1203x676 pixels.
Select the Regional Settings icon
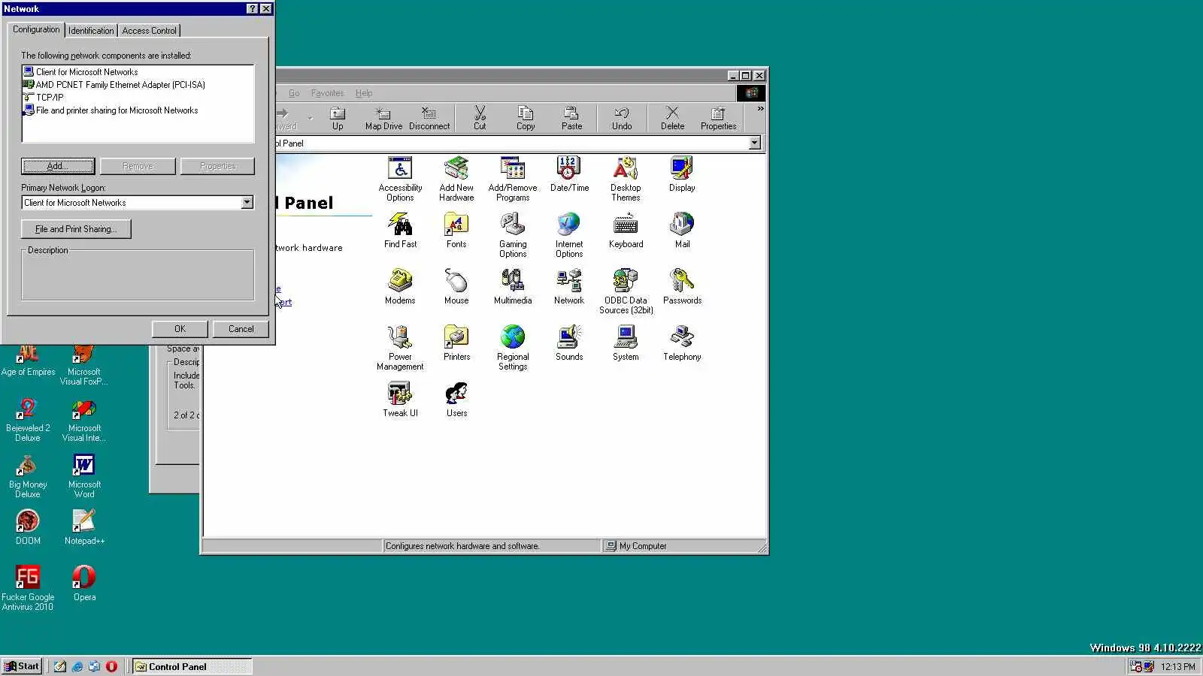pos(513,348)
